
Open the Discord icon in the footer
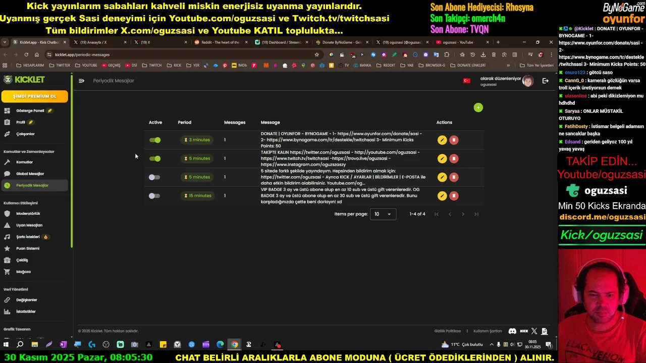point(512,331)
